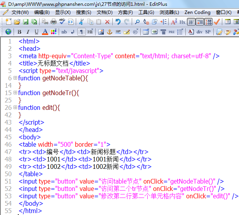
Task: Click the closing </table> tag on line 50
Action: click(x=31, y=174)
